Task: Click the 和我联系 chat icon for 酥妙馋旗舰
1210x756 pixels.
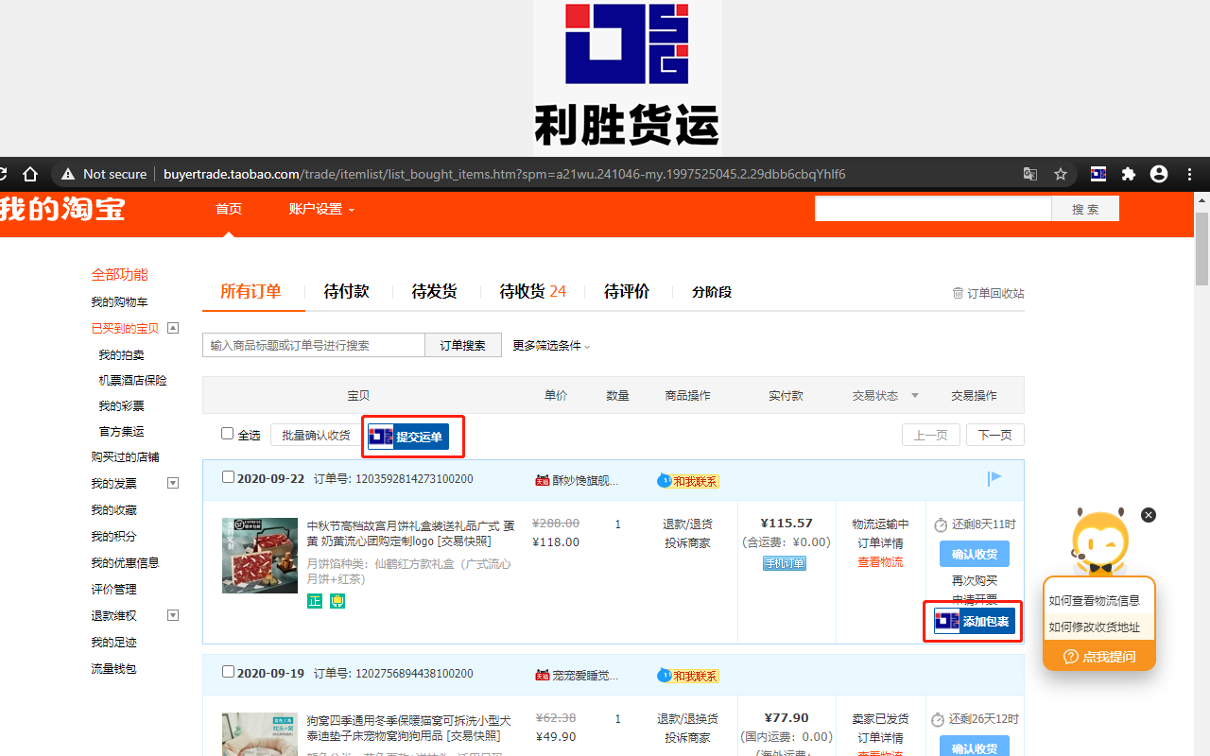Action: pos(688,481)
